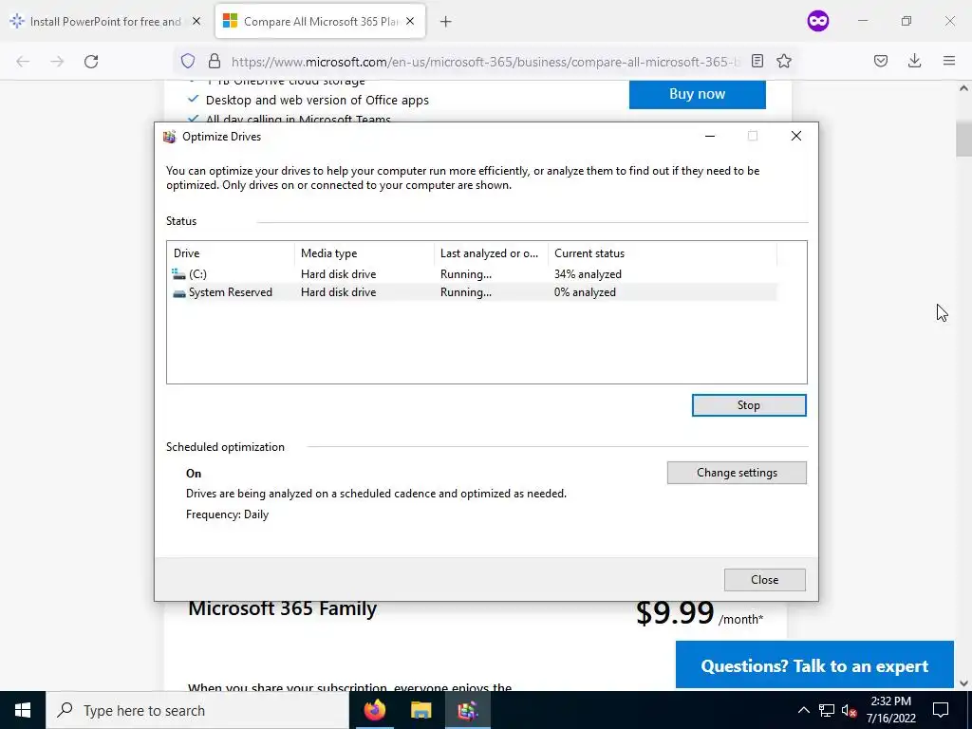Open Save to Pocket icon
The height and width of the screenshot is (729, 972).
(881, 61)
